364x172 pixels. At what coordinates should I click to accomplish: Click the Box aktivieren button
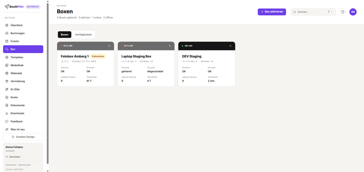click(x=272, y=12)
